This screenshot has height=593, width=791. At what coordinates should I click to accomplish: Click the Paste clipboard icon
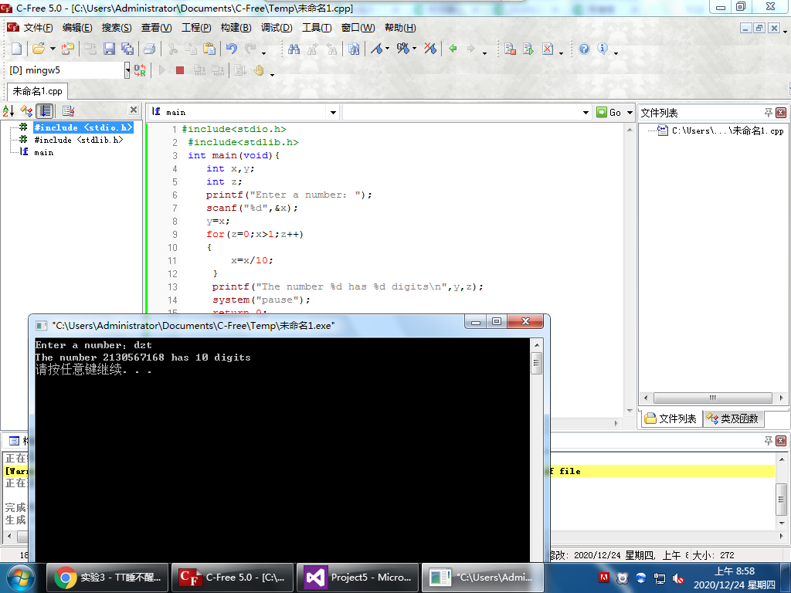(x=209, y=49)
